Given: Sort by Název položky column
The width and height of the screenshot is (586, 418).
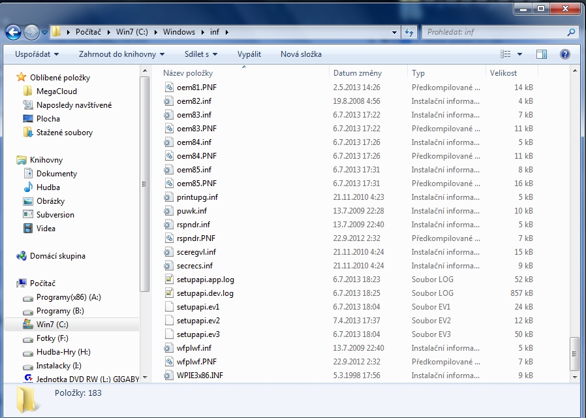Looking at the screenshot, I should click(188, 73).
